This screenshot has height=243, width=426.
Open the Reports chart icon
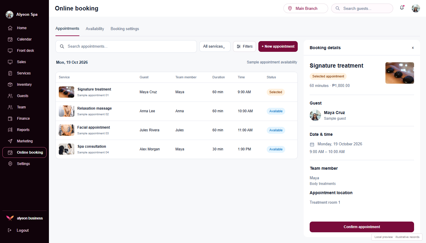coord(10,130)
